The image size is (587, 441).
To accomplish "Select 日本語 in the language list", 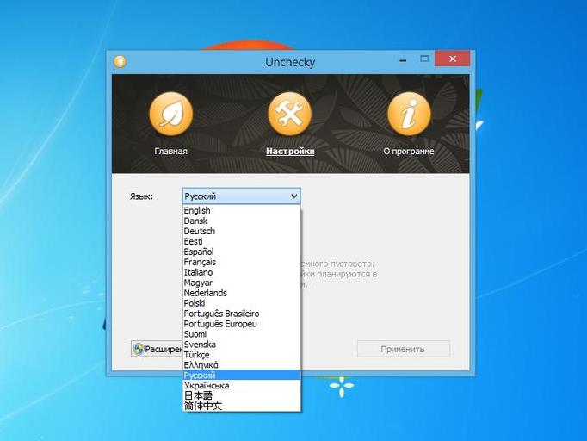I will tap(242, 395).
